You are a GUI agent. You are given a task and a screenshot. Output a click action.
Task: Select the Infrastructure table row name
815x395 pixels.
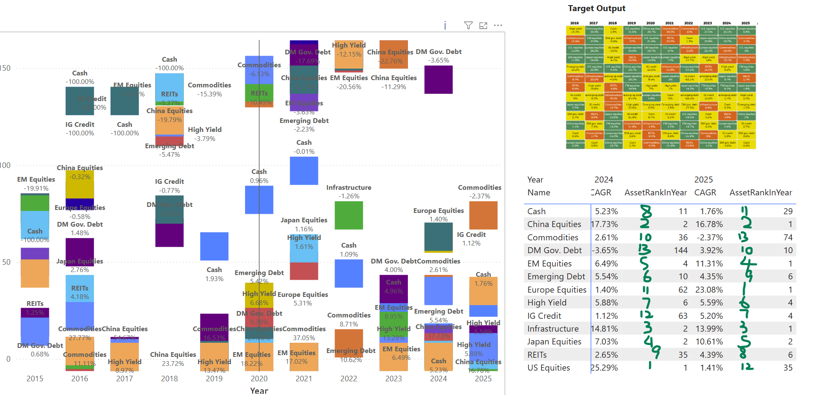553,329
